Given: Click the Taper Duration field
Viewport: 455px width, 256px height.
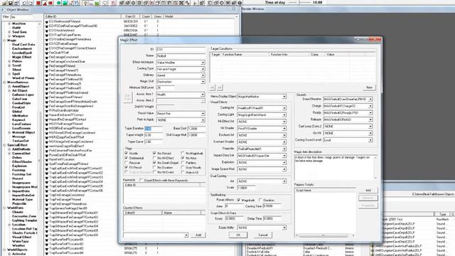Looking at the screenshot, I should [154, 128].
